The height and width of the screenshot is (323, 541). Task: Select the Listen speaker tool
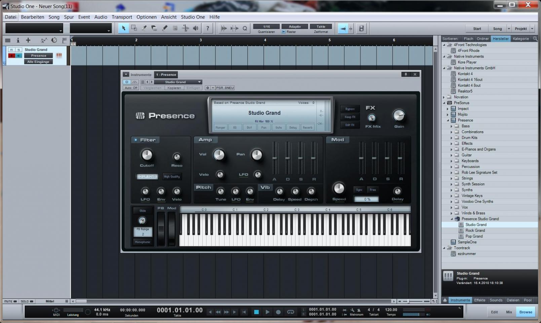(x=196, y=28)
